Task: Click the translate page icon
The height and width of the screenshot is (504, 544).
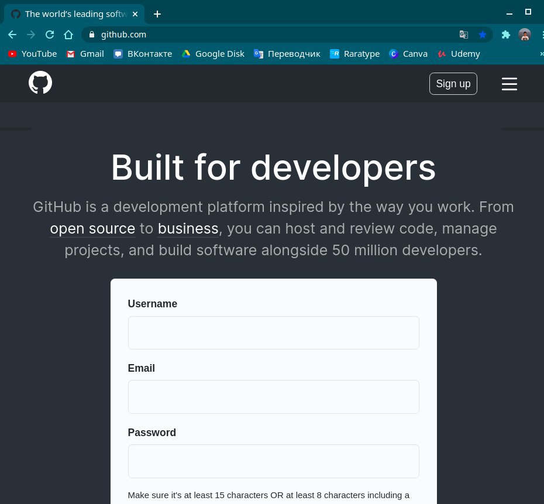Action: point(463,35)
